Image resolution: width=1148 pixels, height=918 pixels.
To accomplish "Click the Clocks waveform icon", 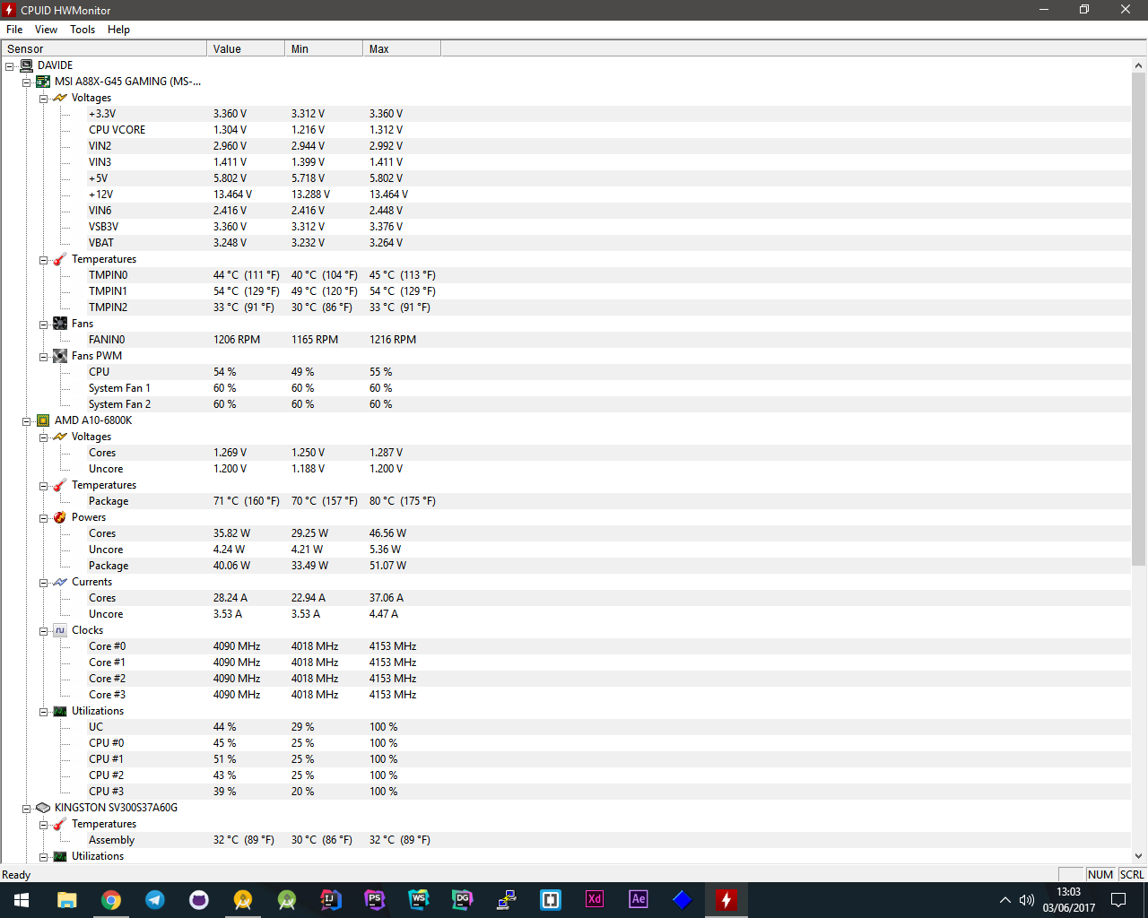I will (x=60, y=630).
